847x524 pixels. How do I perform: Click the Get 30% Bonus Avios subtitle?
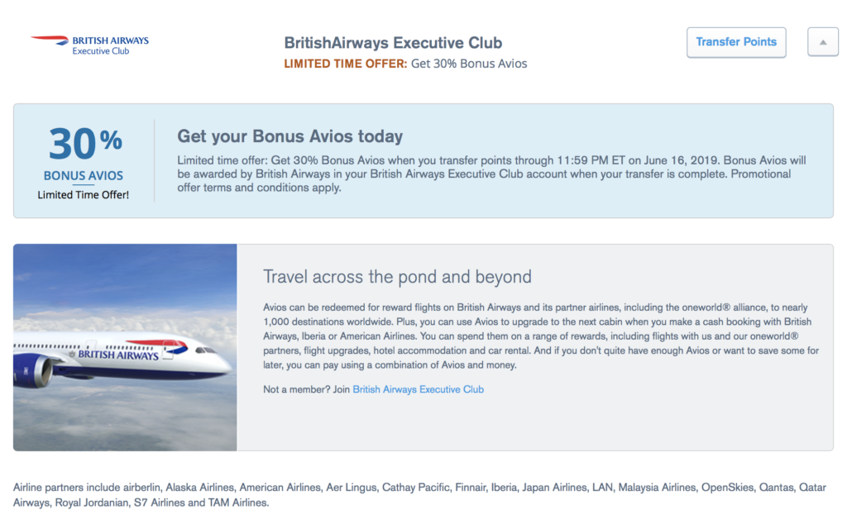point(467,63)
